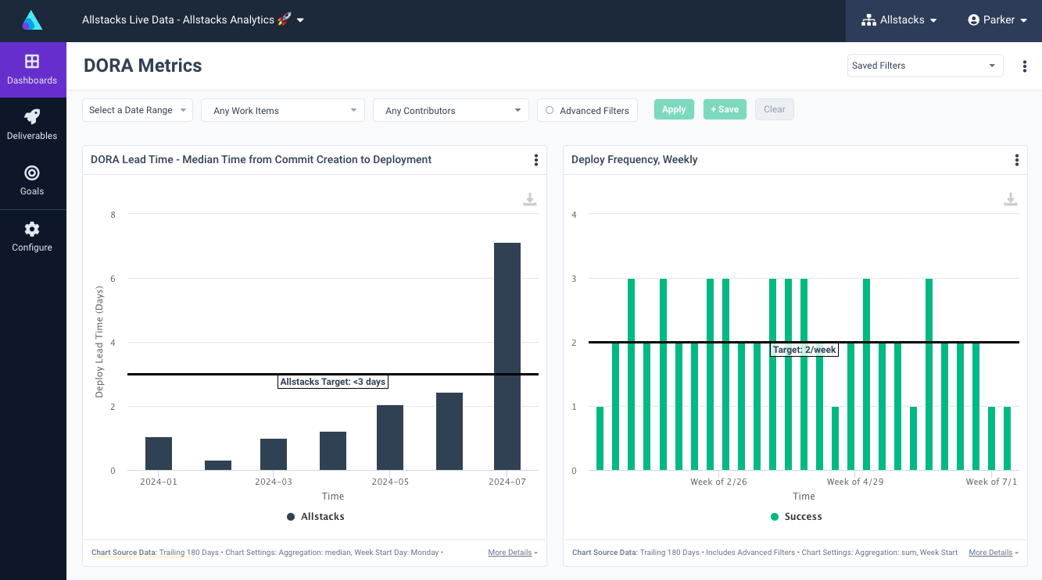
Task: Download the DORA Lead Time chart
Action: (529, 199)
